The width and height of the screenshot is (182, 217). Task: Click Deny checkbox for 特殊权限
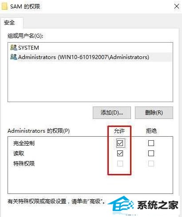[151, 164]
